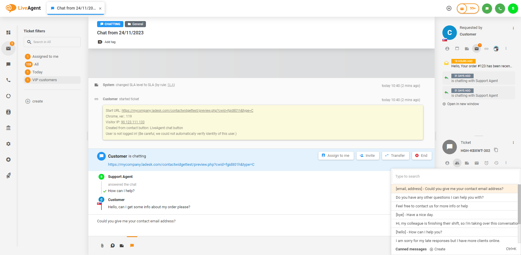Select the VIP customers filter
The width and height of the screenshot is (521, 255).
pyautogui.click(x=45, y=80)
